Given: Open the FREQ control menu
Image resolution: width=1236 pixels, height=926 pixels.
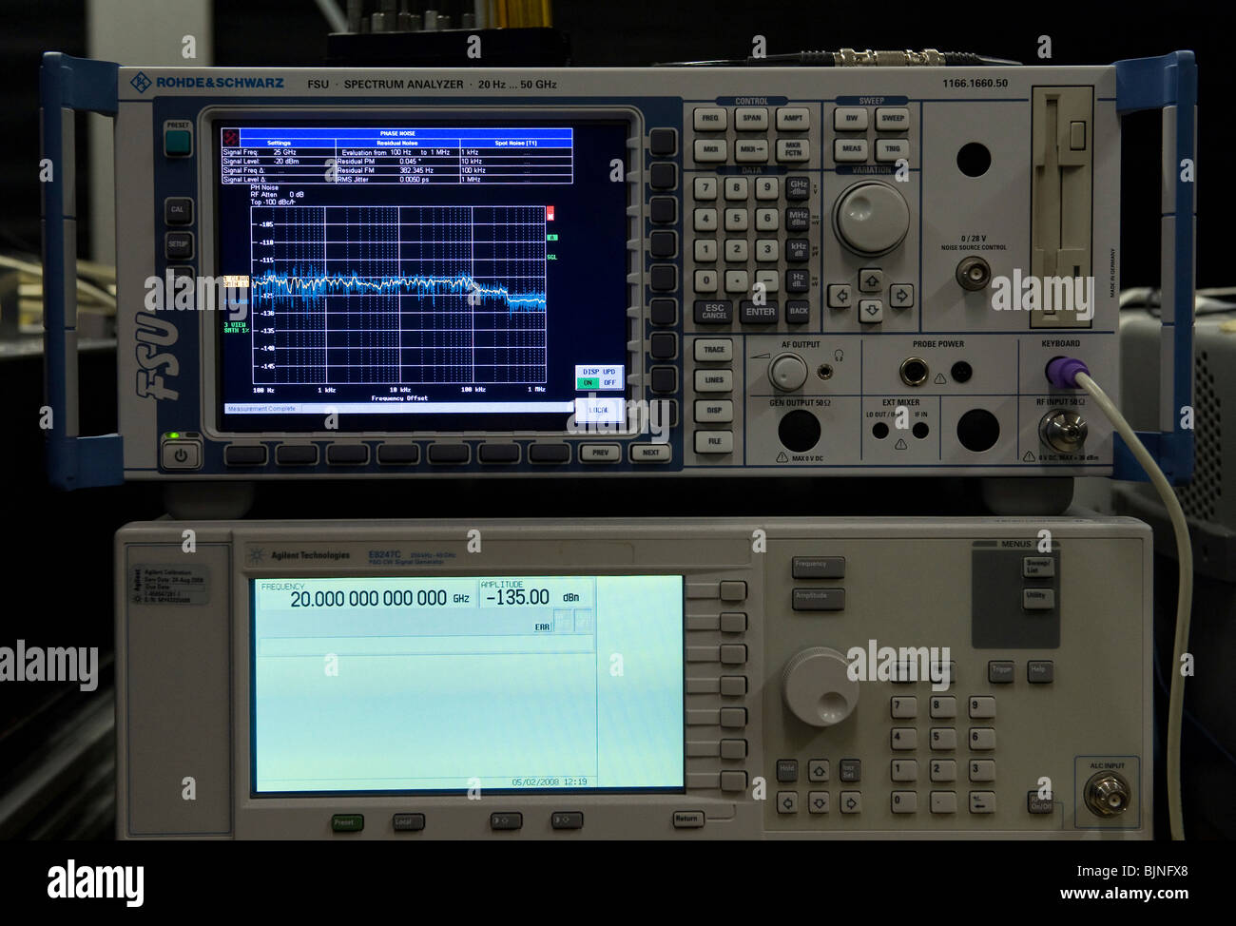Looking at the screenshot, I should coord(710,119).
